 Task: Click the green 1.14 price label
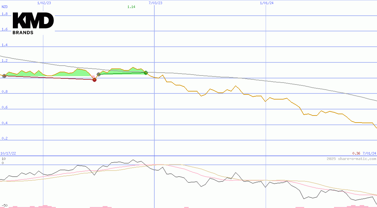point(131,7)
